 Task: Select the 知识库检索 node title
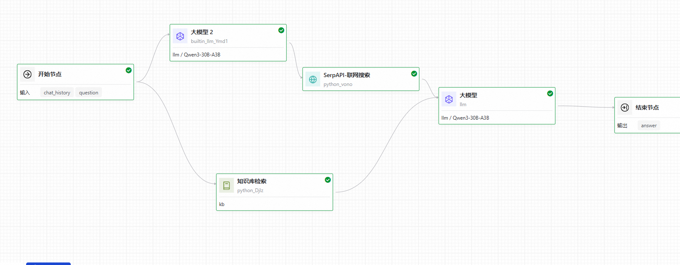pos(251,181)
